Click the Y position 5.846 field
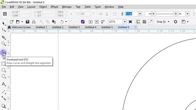The image size is (196, 110). pyautogui.click(x=21, y=15)
